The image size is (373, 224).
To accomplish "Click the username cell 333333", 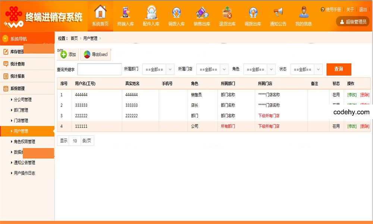I will click(x=81, y=105).
